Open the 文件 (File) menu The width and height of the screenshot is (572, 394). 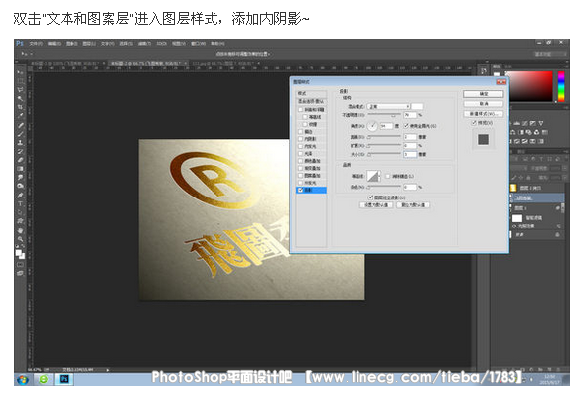36,44
